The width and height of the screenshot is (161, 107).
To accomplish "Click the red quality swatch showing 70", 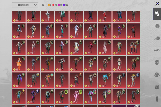I will [x=53, y=5].
